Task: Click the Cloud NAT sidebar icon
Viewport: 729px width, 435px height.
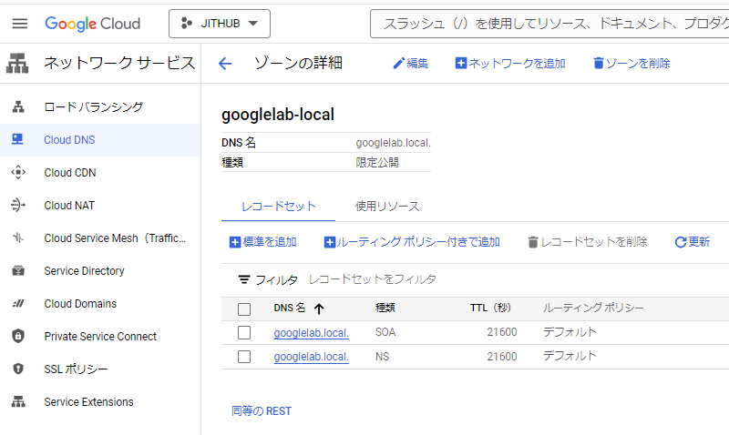Action: [17, 206]
